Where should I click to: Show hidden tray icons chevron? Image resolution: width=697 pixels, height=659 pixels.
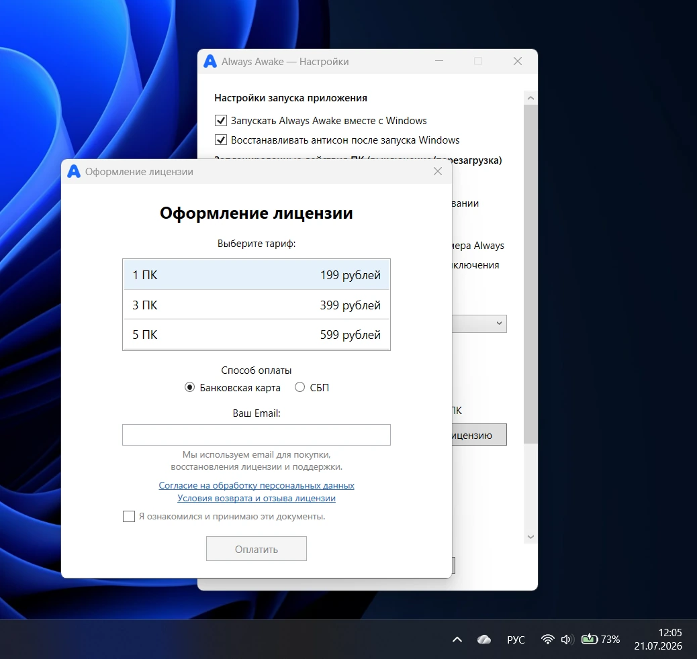(457, 640)
